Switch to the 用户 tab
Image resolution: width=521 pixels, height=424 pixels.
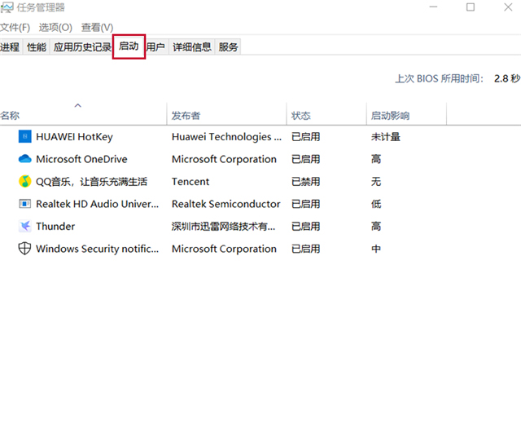click(155, 47)
